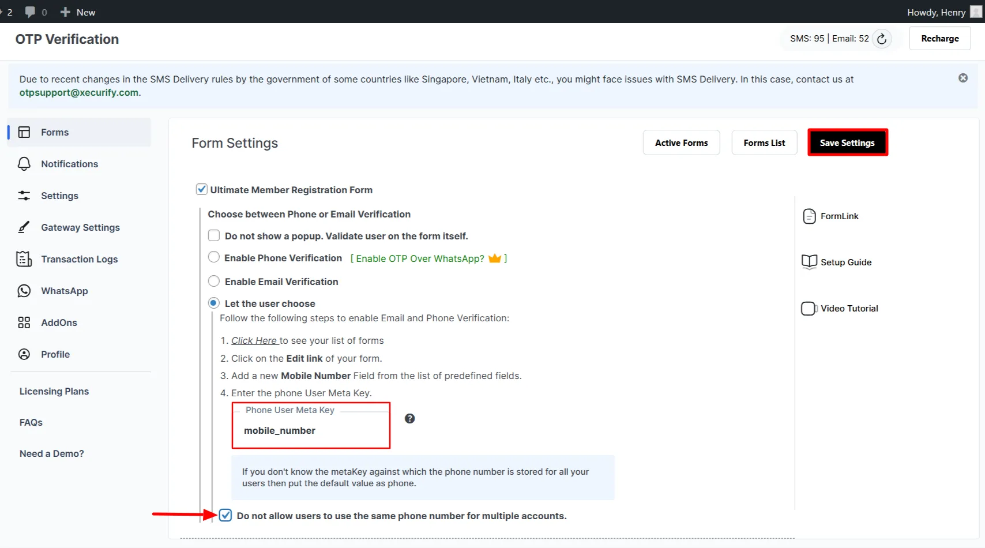Image resolution: width=985 pixels, height=548 pixels.
Task: Browse the AddOns section
Action: coord(59,322)
